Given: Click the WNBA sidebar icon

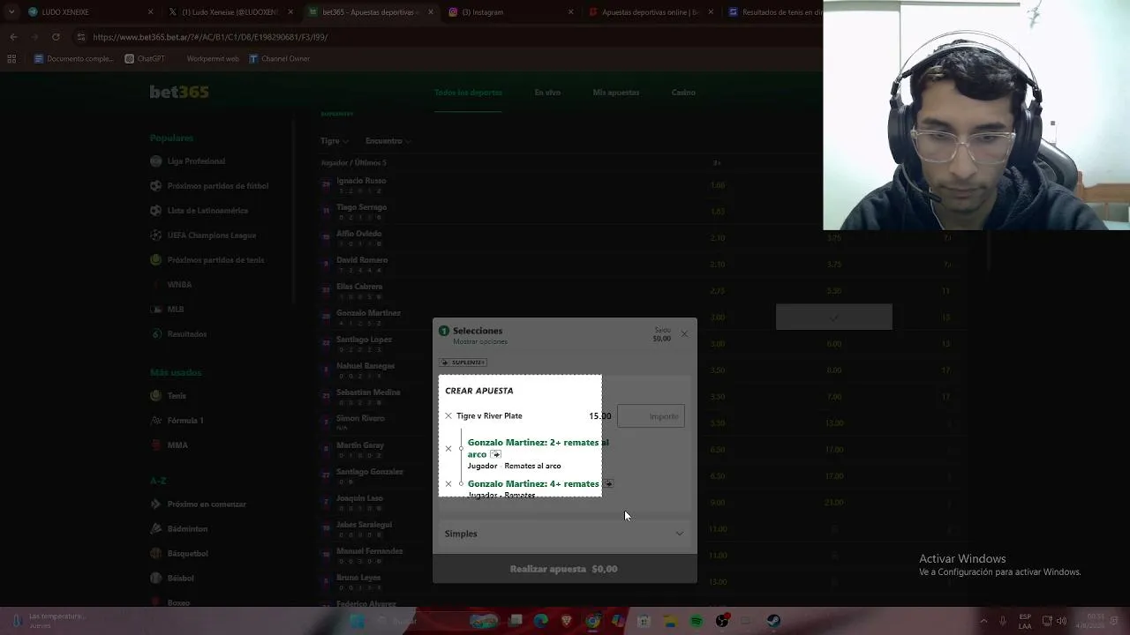Looking at the screenshot, I should click(156, 285).
